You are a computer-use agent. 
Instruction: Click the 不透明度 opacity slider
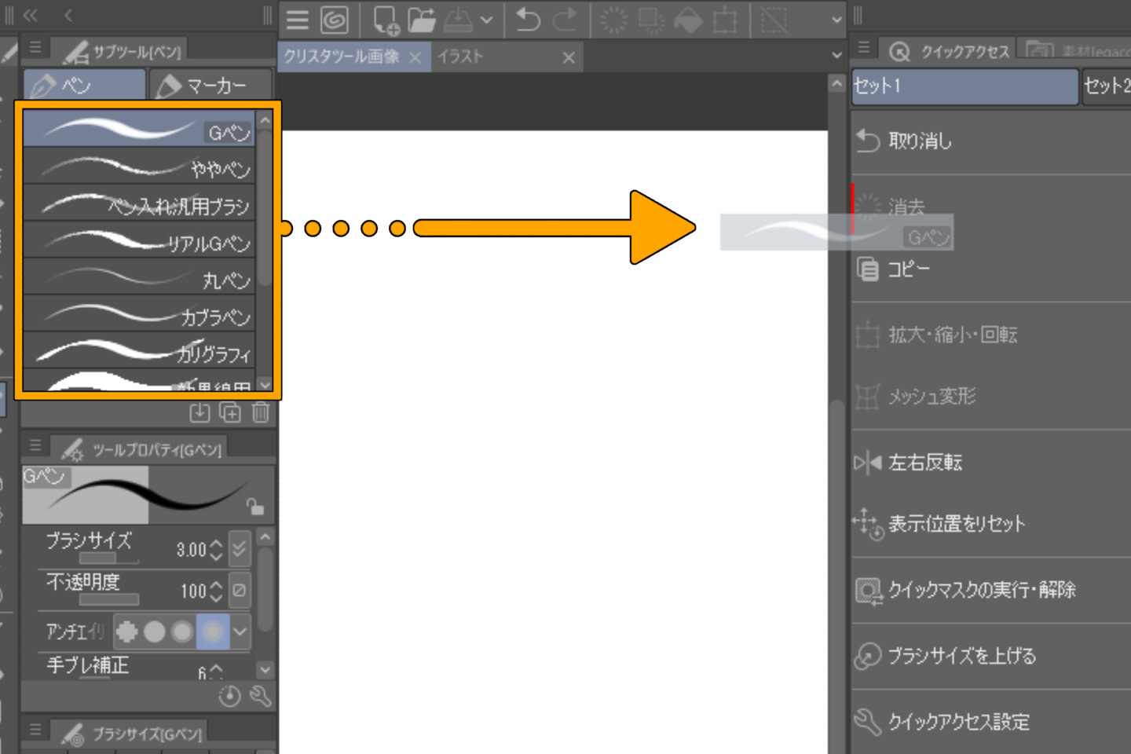coord(109,599)
